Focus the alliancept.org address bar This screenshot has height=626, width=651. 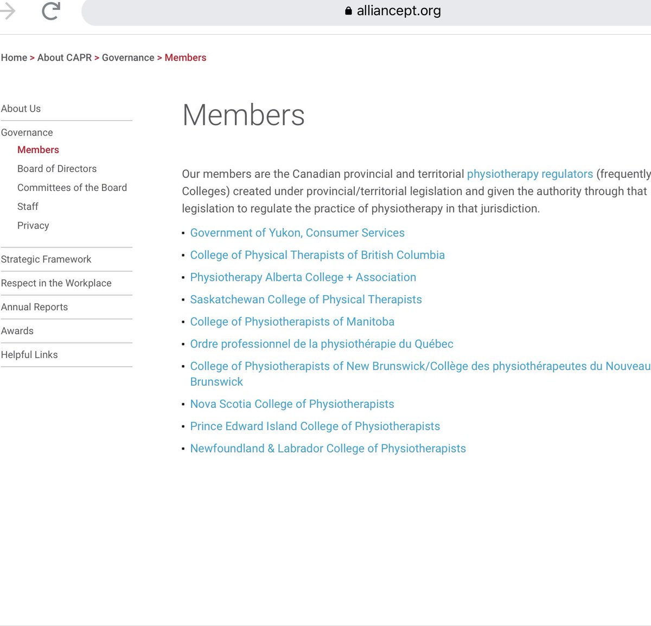point(366,11)
